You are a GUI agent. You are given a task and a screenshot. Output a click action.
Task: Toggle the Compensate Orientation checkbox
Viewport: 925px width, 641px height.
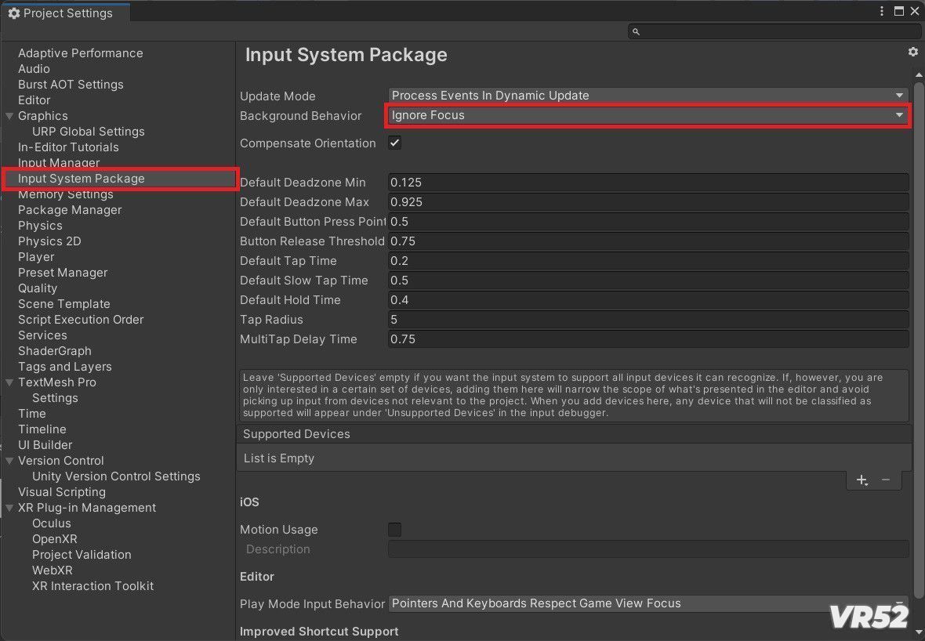(394, 143)
